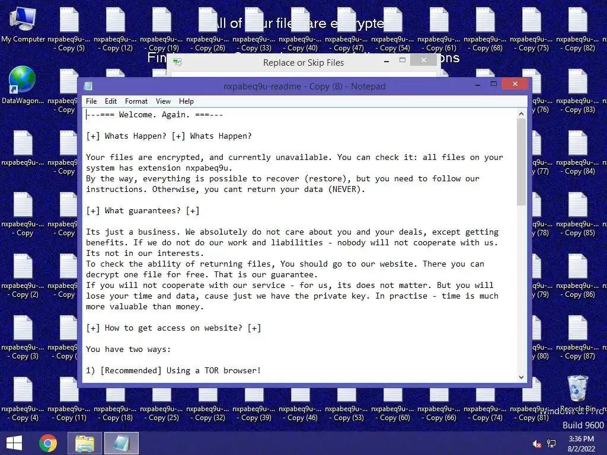Click the text 'Its not in our interests.'

145,253
